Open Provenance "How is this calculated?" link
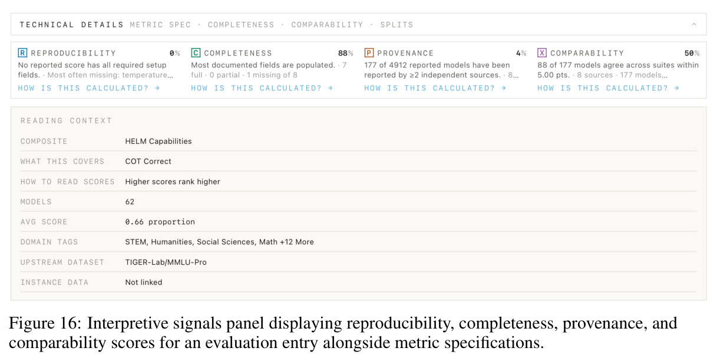This screenshot has height=361, width=717. 435,88
